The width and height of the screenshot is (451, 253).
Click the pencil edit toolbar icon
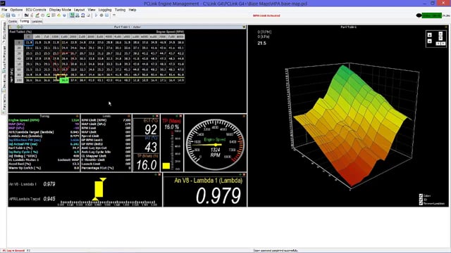[37, 15]
